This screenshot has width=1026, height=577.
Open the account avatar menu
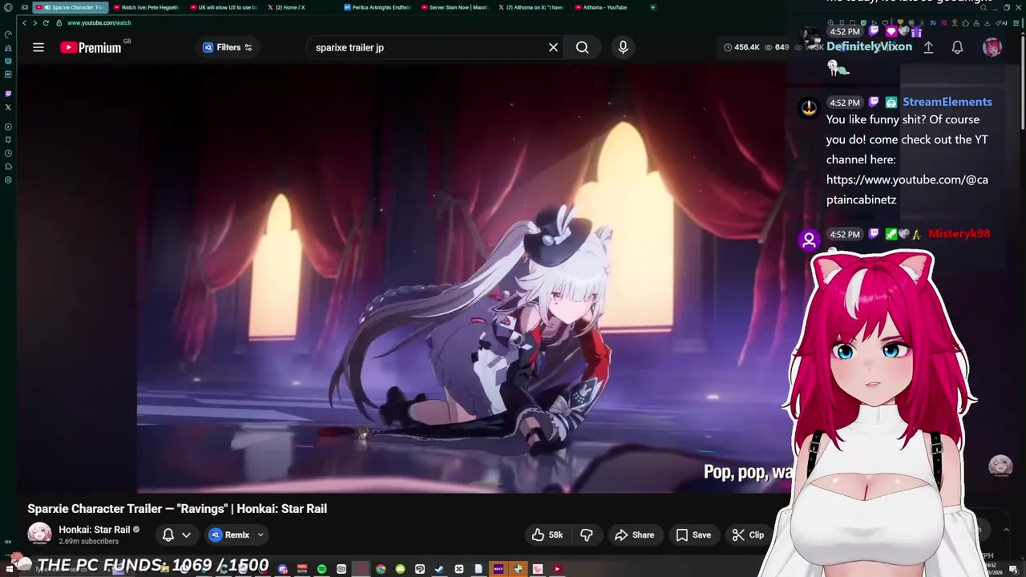[992, 47]
